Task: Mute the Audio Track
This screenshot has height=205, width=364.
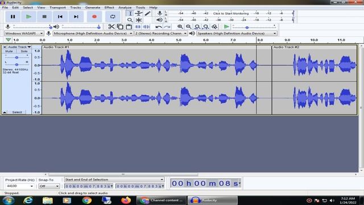Action: click(9, 51)
